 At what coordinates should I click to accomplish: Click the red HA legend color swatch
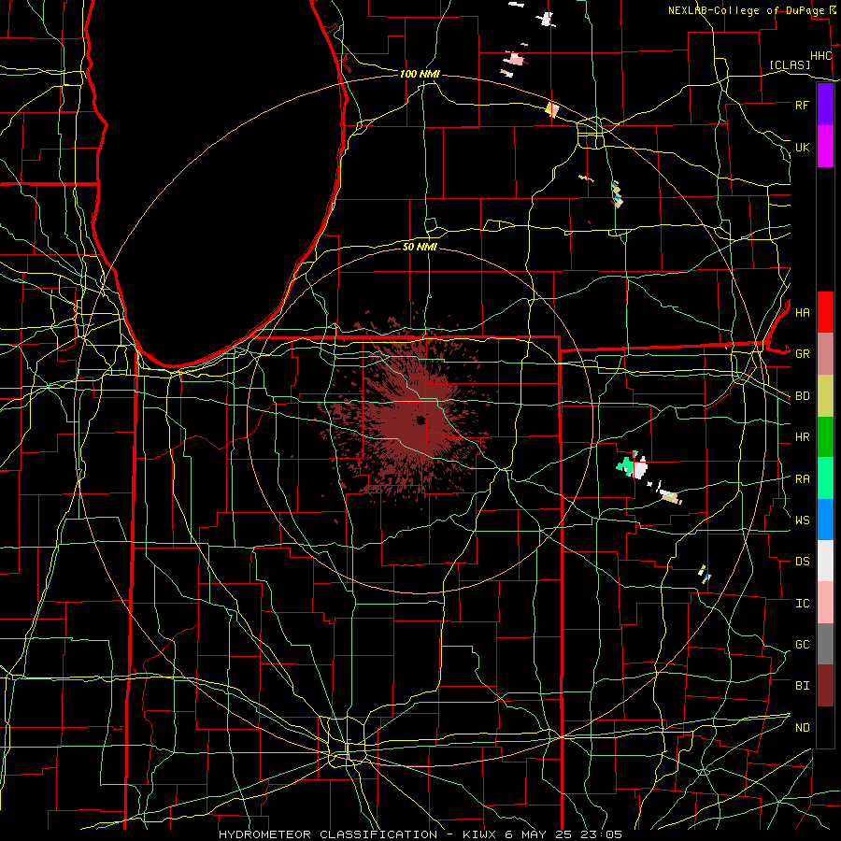click(825, 312)
